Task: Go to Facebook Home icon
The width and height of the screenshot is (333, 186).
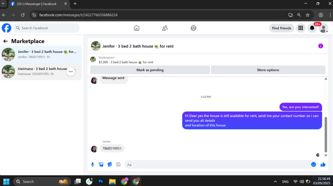Action: pyautogui.click(x=137, y=28)
